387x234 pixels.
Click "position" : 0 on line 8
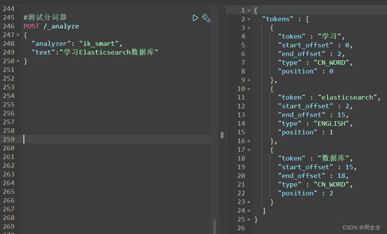point(305,71)
